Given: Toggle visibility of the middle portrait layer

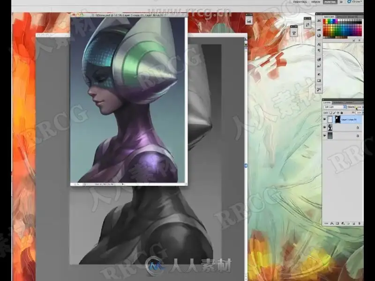Looking at the screenshot, I should 324,127.
